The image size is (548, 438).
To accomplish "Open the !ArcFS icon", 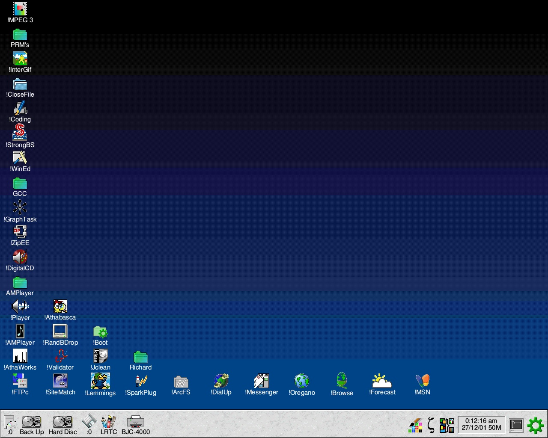I will pyautogui.click(x=181, y=382).
